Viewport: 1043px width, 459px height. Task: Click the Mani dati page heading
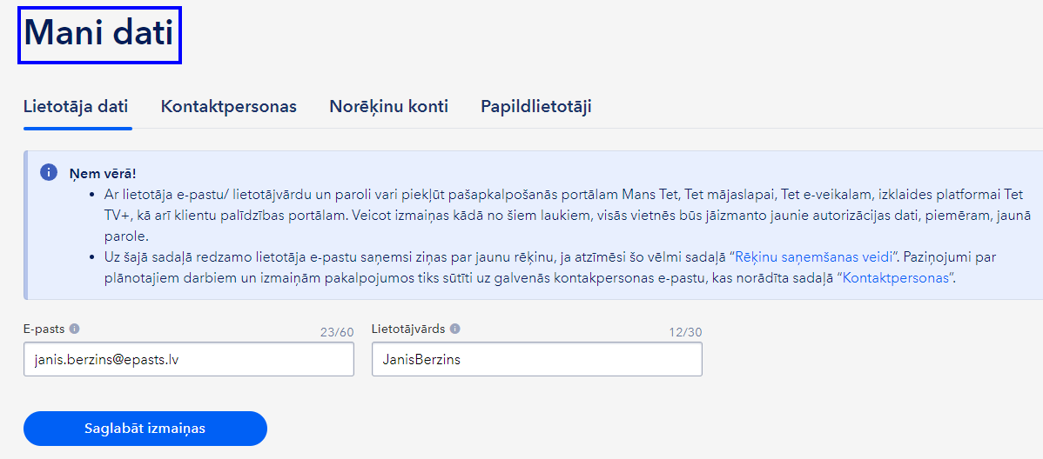99,34
